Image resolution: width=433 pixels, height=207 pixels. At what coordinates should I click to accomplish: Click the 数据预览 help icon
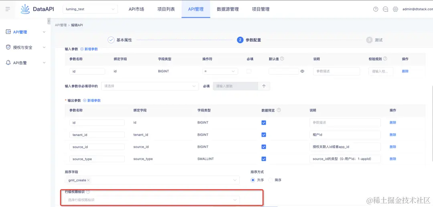(279, 110)
